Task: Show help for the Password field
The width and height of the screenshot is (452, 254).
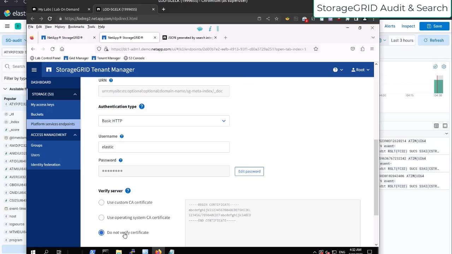Action: pyautogui.click(x=120, y=160)
